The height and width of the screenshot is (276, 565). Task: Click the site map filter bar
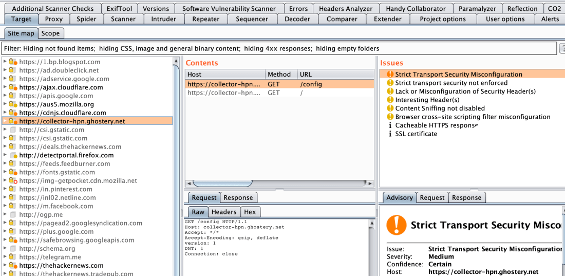click(279, 48)
